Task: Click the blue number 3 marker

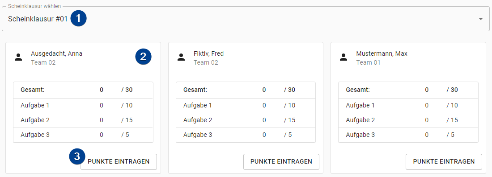Action: (77, 156)
